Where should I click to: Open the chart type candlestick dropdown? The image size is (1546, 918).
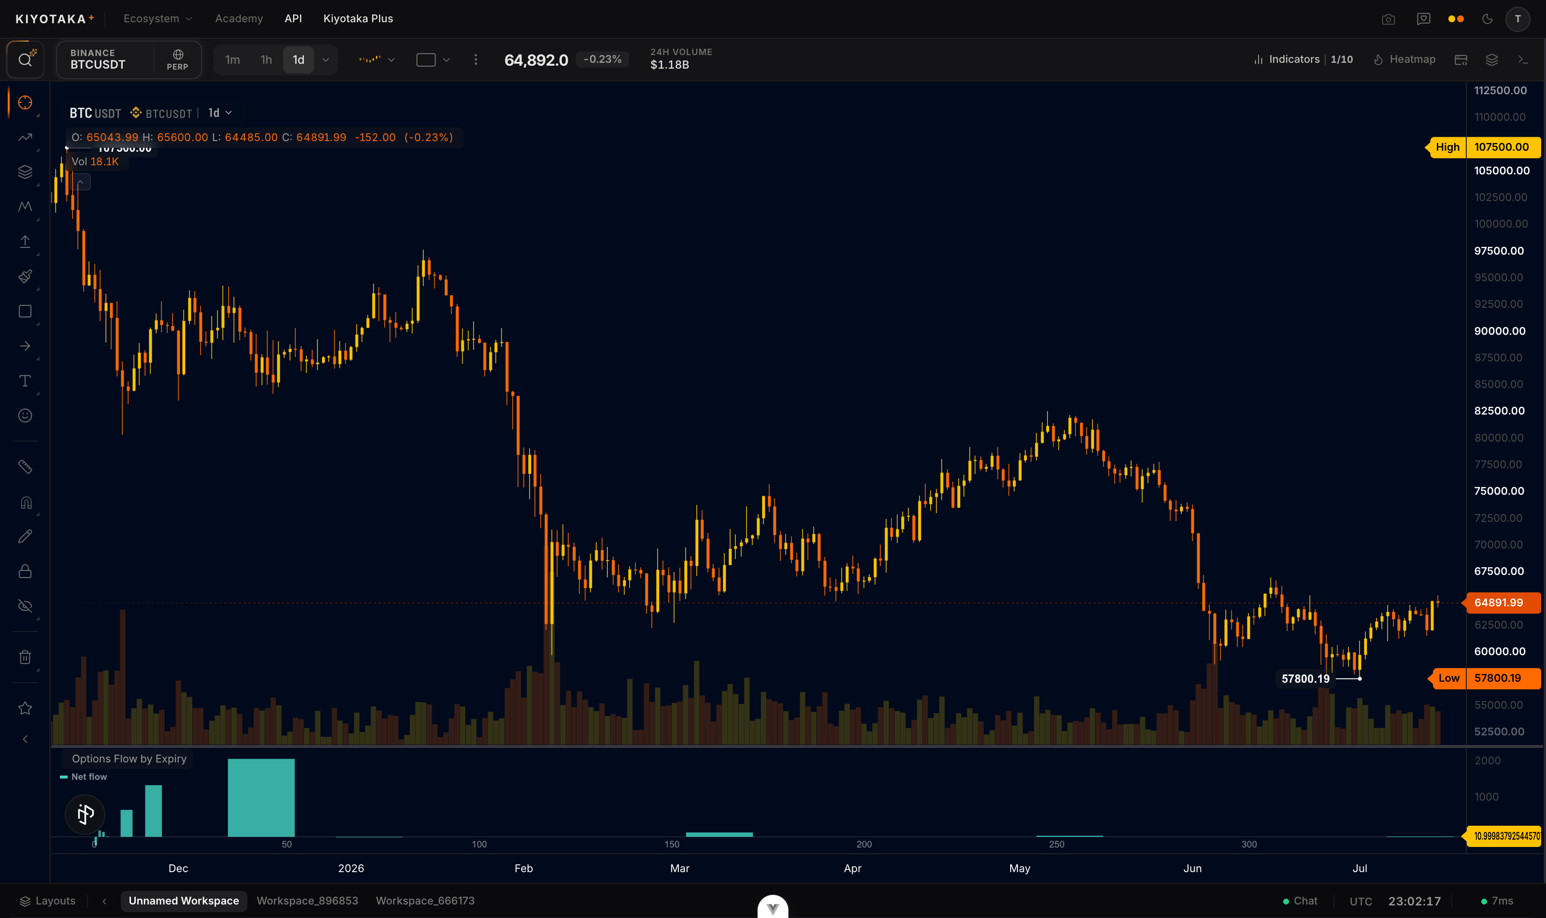pos(377,59)
